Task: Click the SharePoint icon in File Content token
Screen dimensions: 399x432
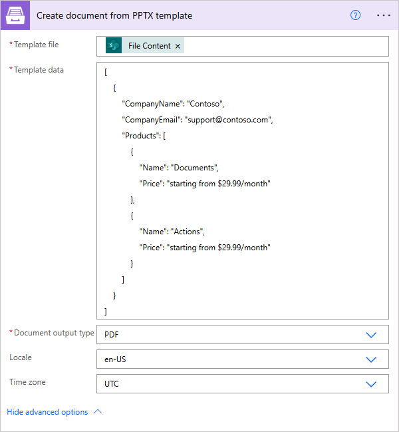Action: pyautogui.click(x=114, y=45)
